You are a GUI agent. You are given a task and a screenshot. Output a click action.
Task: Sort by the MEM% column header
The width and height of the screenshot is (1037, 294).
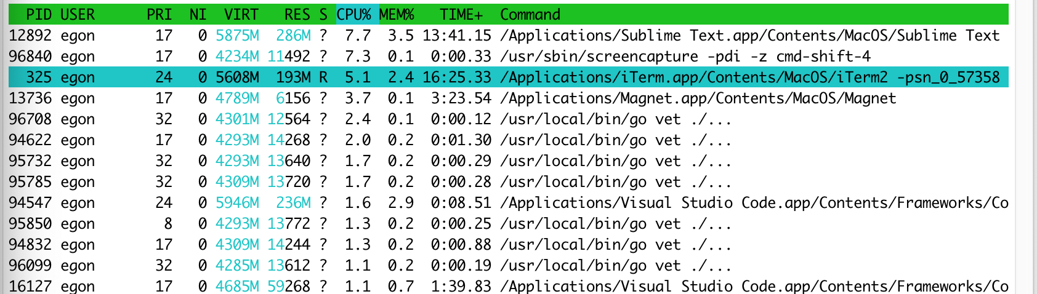click(x=397, y=14)
